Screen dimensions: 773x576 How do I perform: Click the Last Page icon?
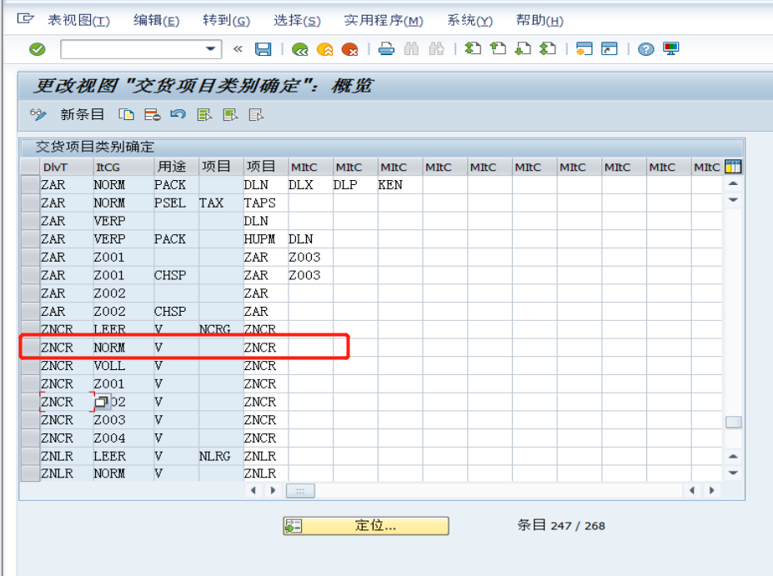(x=548, y=48)
